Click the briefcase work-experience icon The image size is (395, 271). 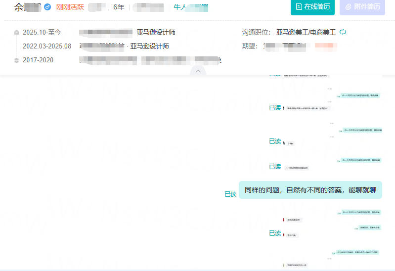[16, 33]
